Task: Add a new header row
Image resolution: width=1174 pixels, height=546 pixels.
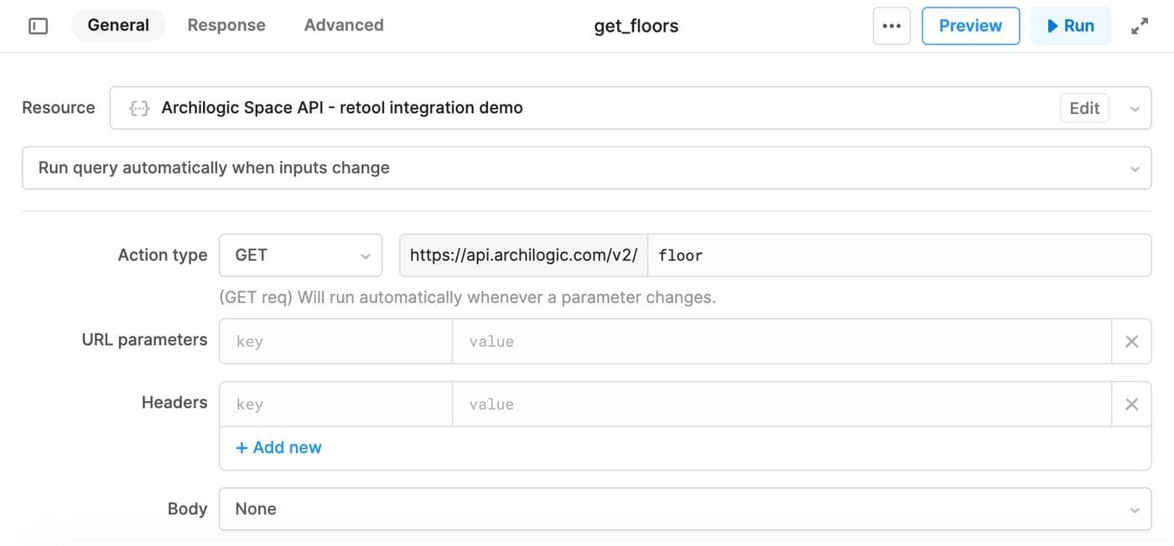Action: (278, 448)
